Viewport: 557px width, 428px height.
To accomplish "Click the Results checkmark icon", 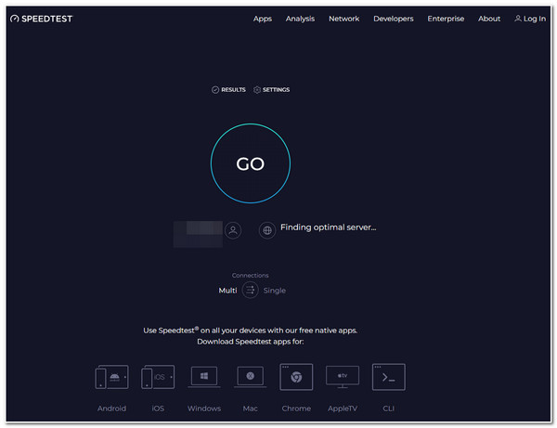I will 215,89.
